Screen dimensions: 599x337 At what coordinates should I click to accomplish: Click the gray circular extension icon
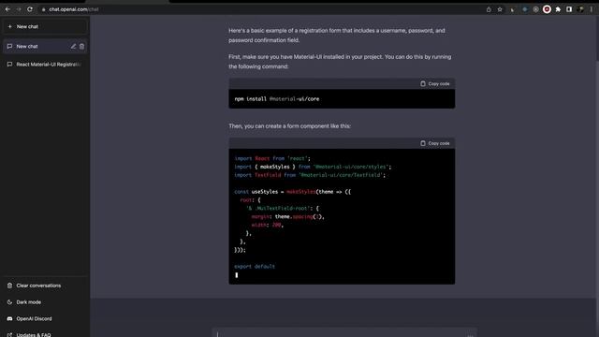click(x=536, y=9)
